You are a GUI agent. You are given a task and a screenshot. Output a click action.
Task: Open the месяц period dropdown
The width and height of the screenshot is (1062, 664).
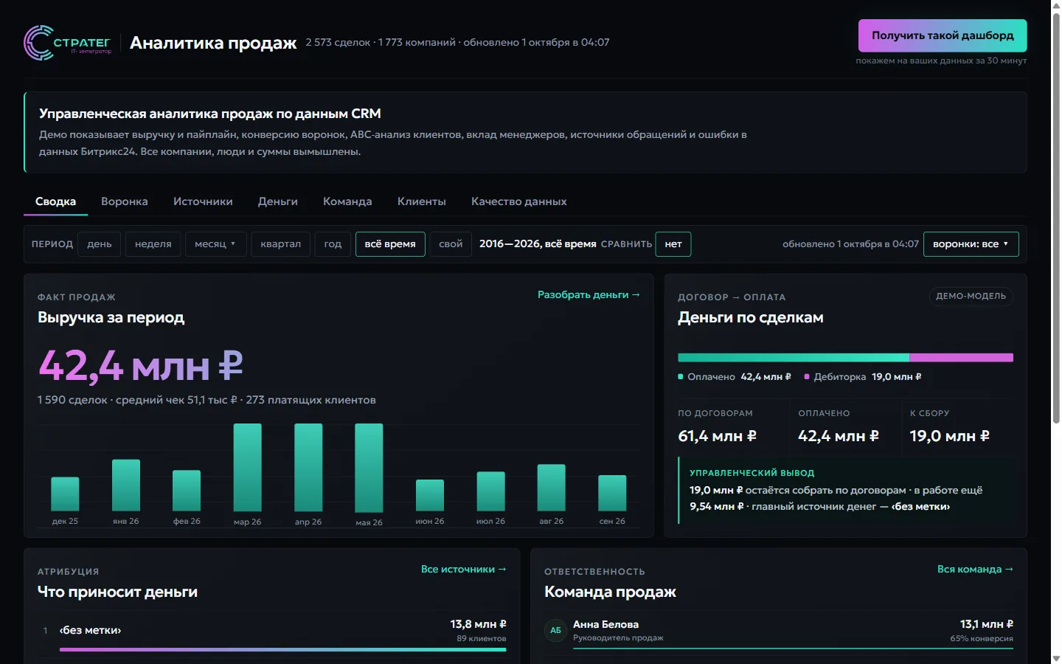click(x=215, y=244)
